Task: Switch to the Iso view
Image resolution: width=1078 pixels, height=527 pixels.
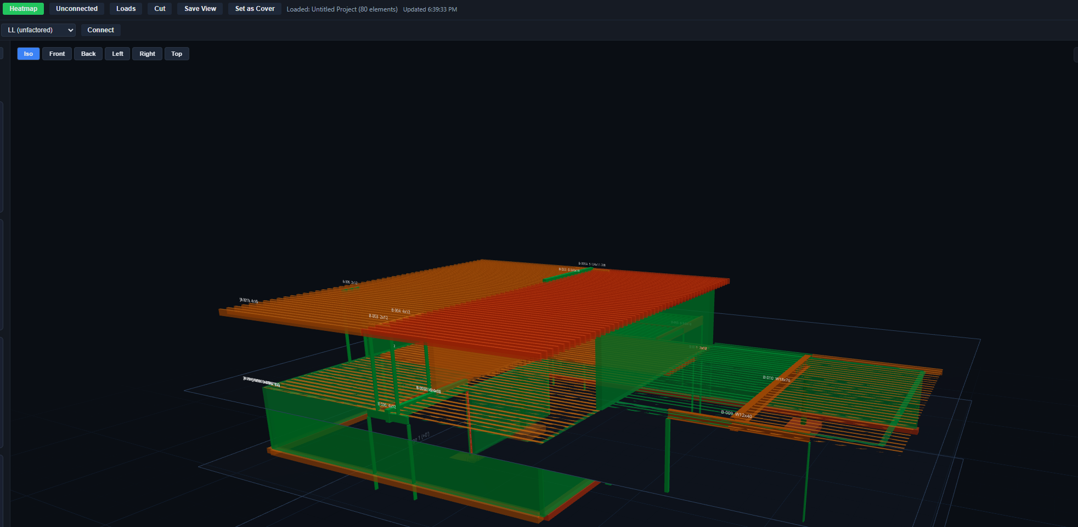Action: (29, 54)
